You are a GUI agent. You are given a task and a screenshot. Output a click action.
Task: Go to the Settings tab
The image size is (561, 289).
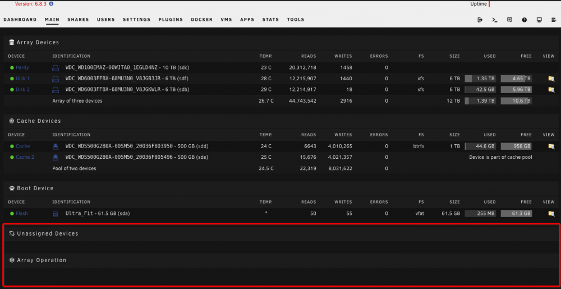(x=137, y=20)
